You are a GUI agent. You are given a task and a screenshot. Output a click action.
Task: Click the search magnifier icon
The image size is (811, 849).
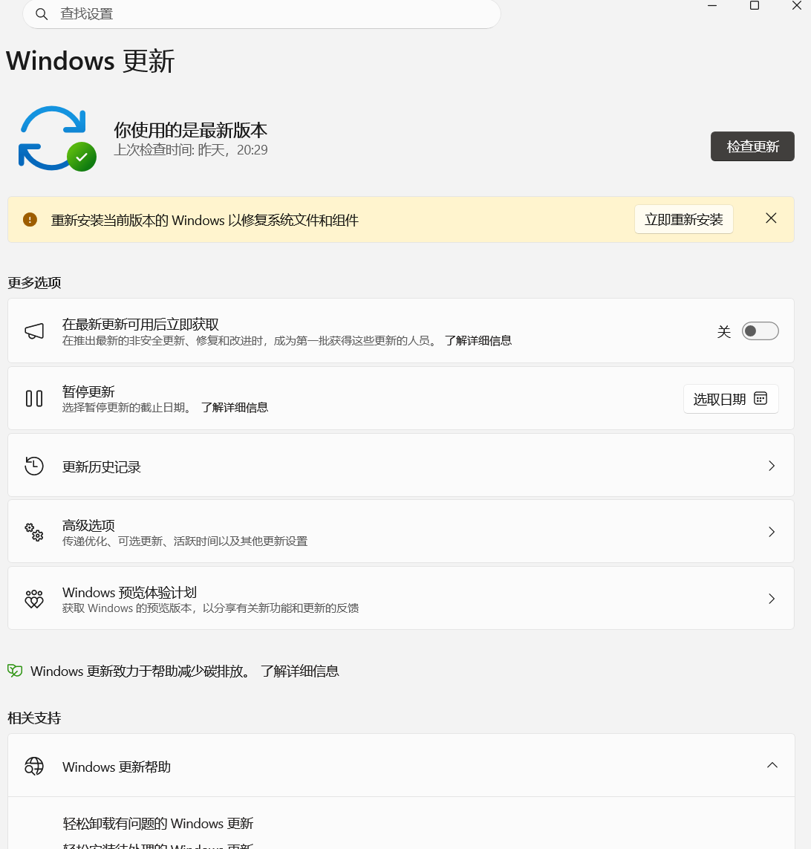[42, 14]
